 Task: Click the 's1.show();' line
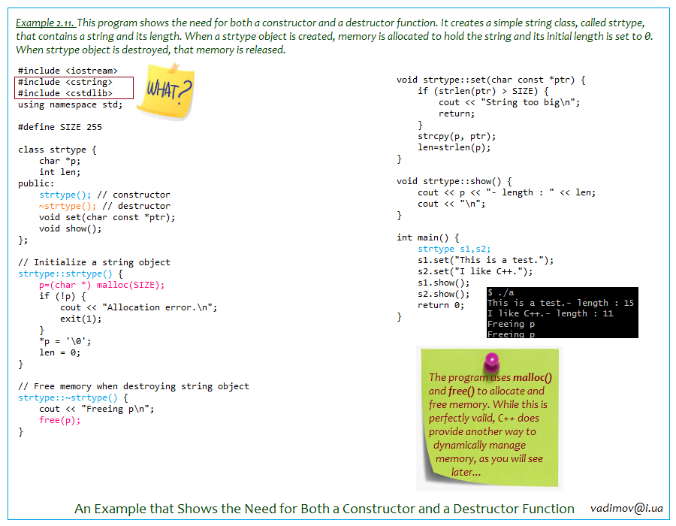444,283
